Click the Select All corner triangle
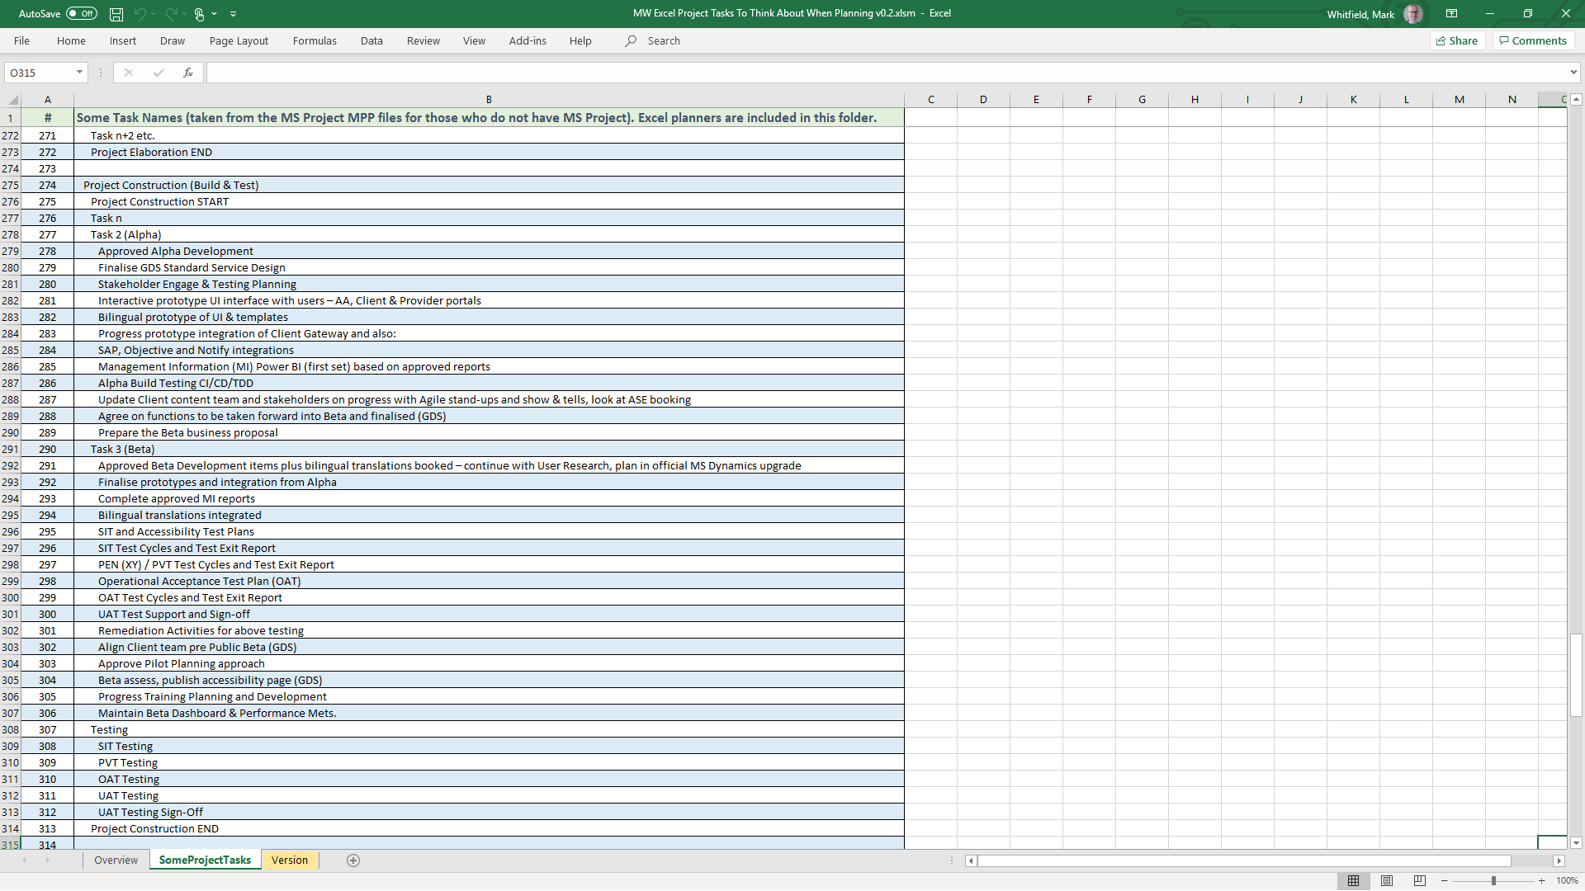1585x891 pixels. 12,99
